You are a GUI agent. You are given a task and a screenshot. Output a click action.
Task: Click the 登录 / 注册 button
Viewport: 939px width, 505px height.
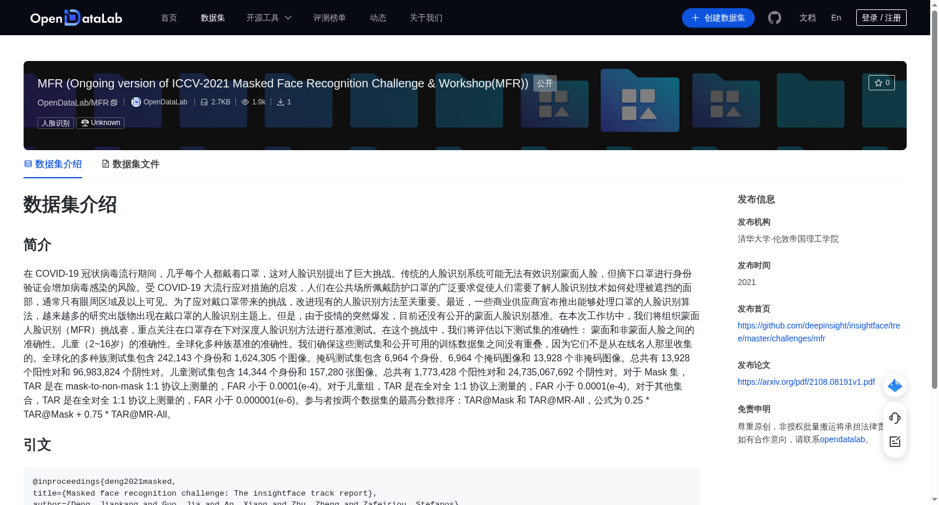[x=881, y=18]
